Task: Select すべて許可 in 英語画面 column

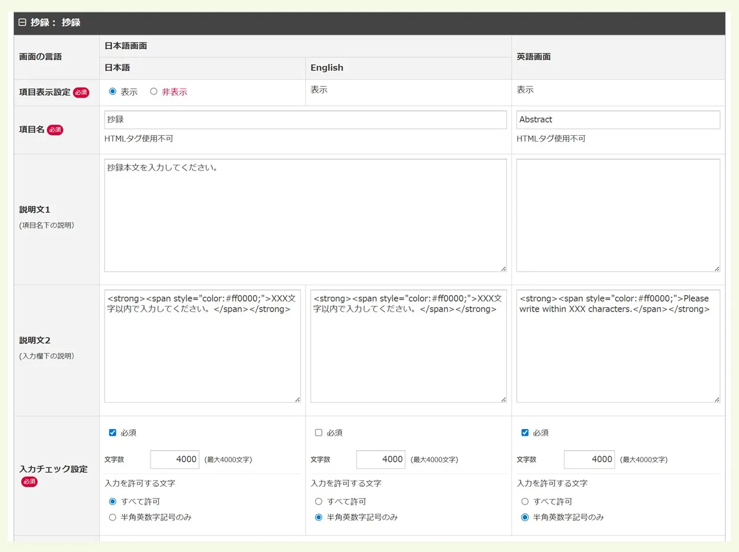Action: click(x=525, y=501)
